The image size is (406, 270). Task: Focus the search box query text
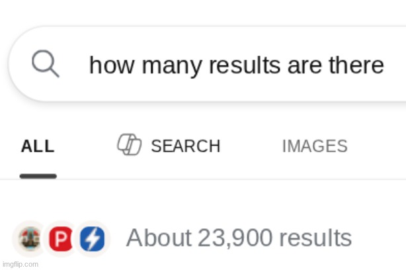click(x=236, y=66)
